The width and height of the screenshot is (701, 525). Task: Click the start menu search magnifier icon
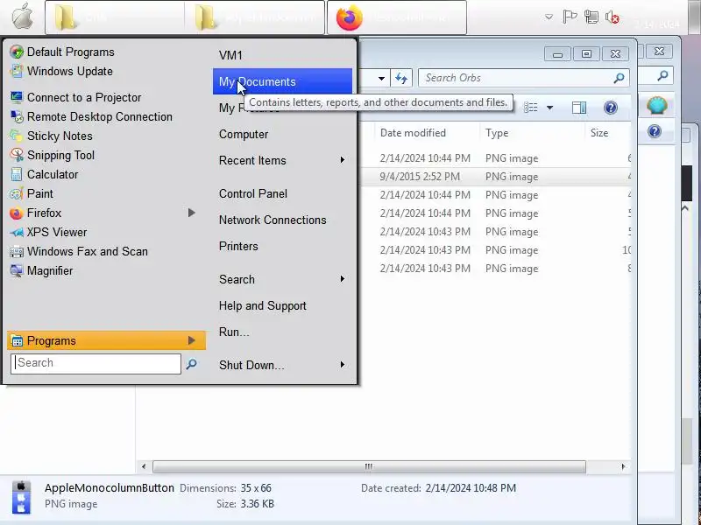191,364
